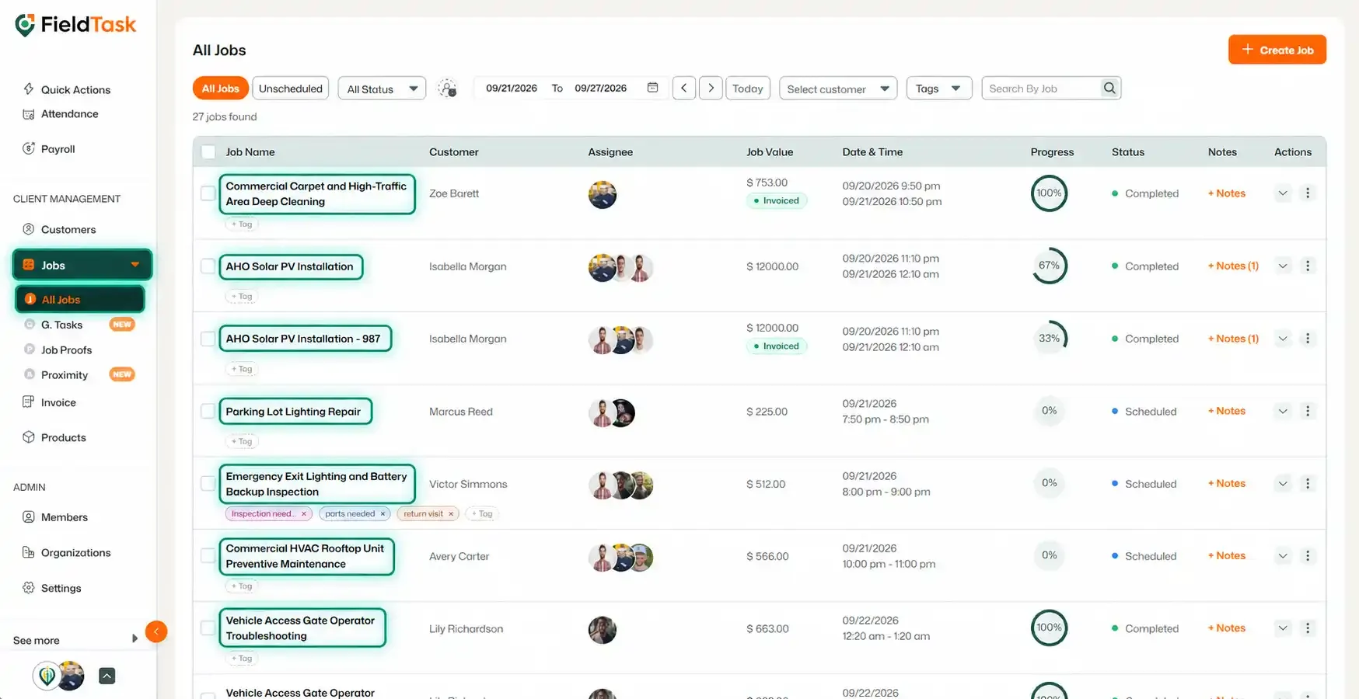Screen dimensions: 1359x699
Task: Open Job Proofs submenu item
Action: [x=66, y=349]
